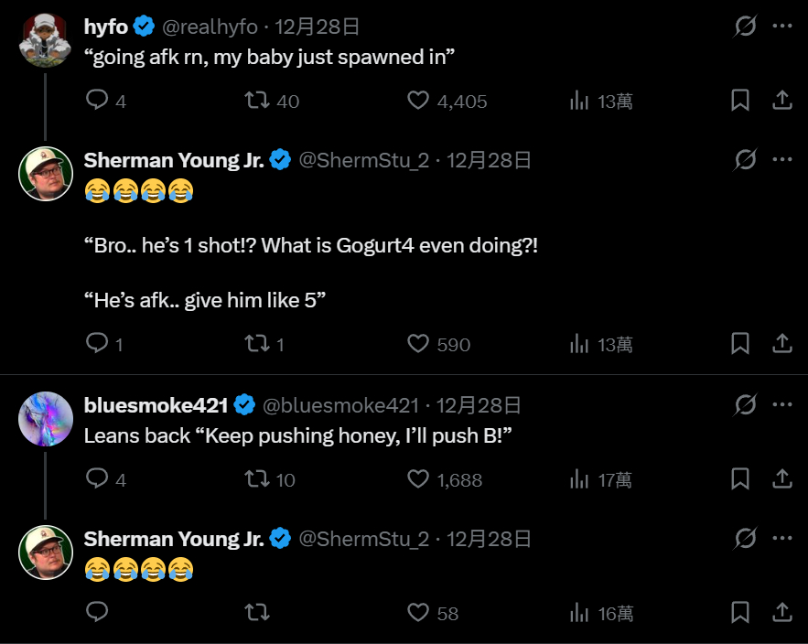808x644 pixels.
Task: Like Sherman's Gogurt4 reply with 590 likes
Action: click(x=418, y=344)
